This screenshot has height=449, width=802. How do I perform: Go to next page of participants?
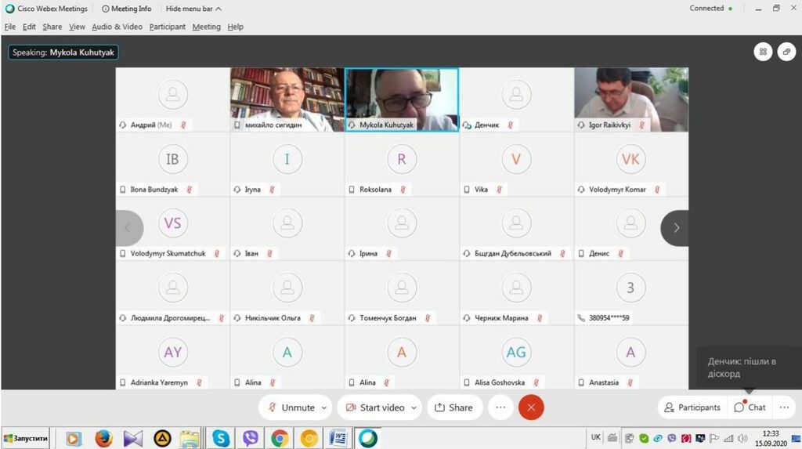pos(676,228)
